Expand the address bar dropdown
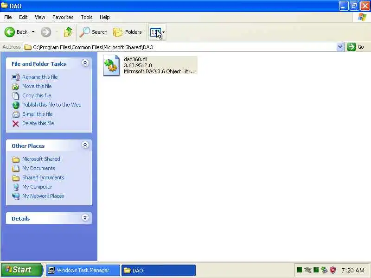The height and width of the screenshot is (278, 371). (340, 47)
